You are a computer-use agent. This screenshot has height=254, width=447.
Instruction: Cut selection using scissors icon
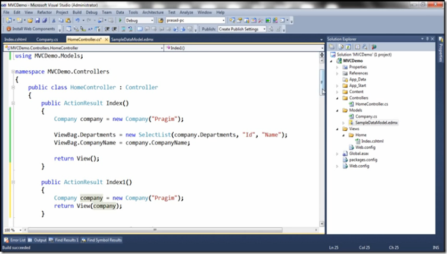pyautogui.click(x=54, y=20)
